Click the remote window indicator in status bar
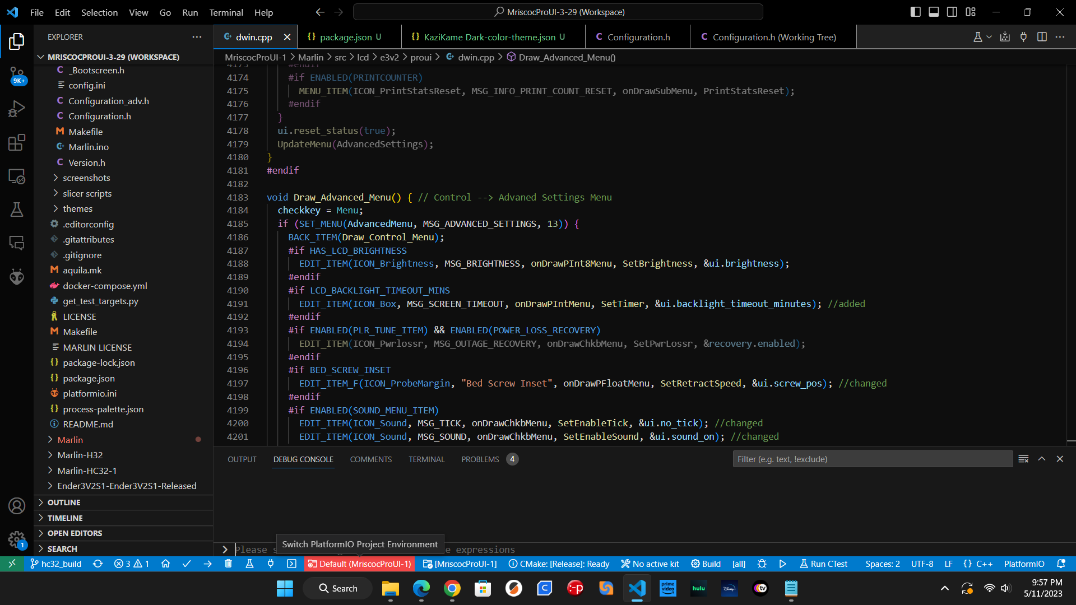Screen dimensions: 1076x605 (x=11, y=564)
